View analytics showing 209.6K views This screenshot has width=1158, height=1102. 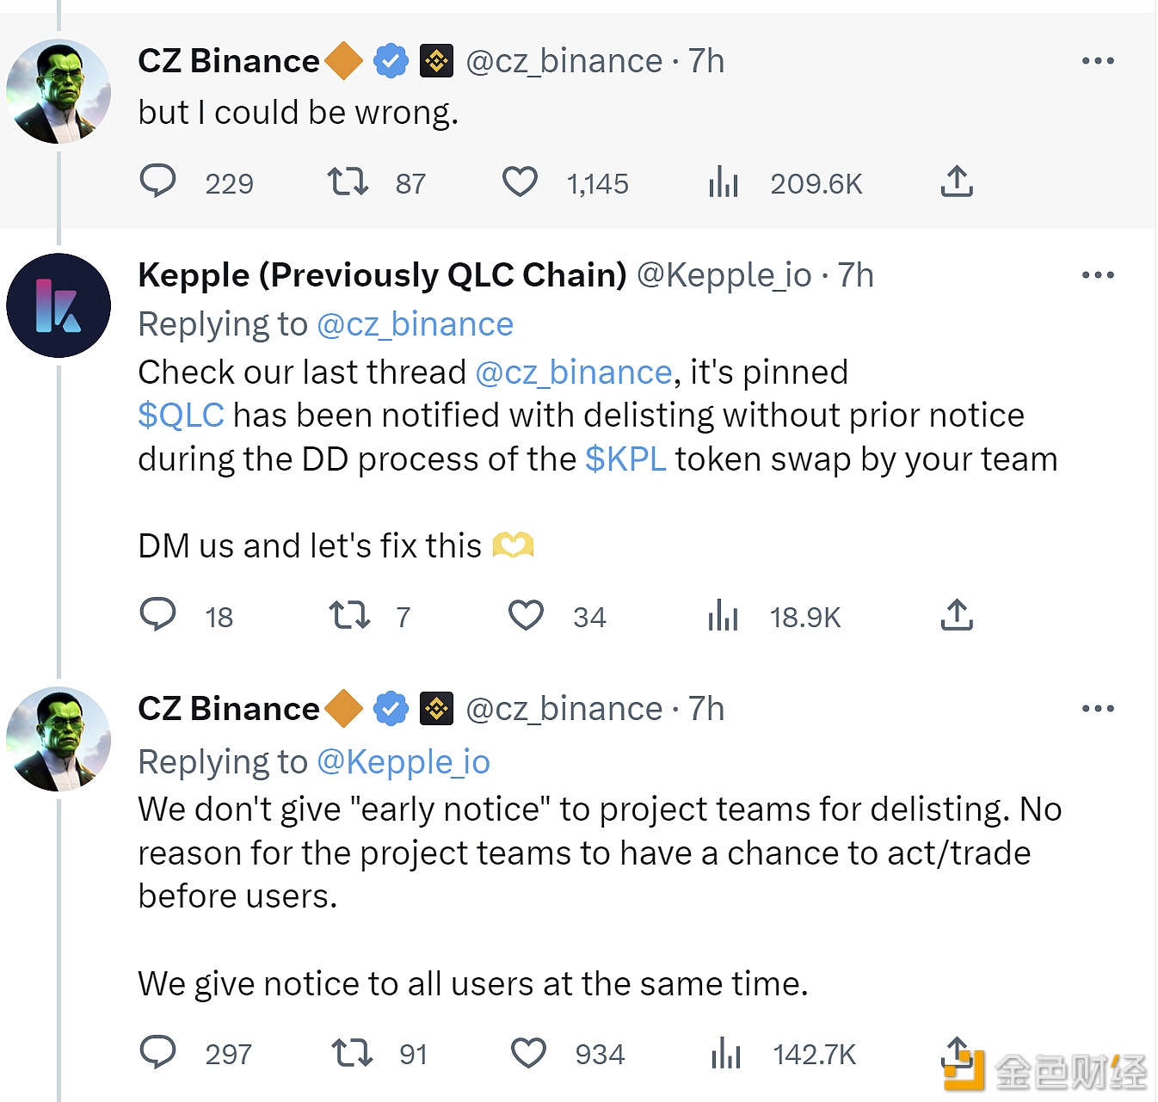pyautogui.click(x=724, y=182)
